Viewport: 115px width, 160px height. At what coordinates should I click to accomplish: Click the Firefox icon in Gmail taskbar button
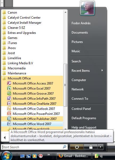pyautogui.click(x=61, y=156)
